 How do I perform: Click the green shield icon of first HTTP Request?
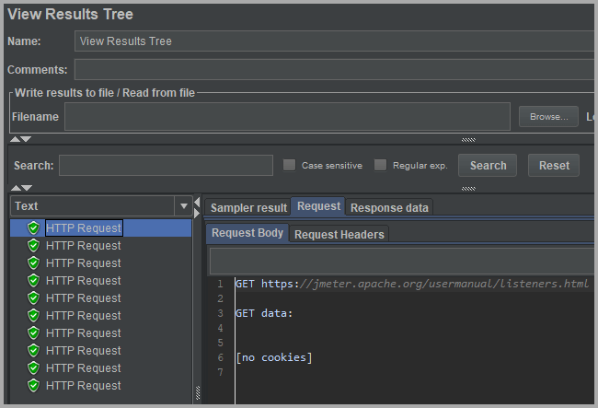coord(34,228)
